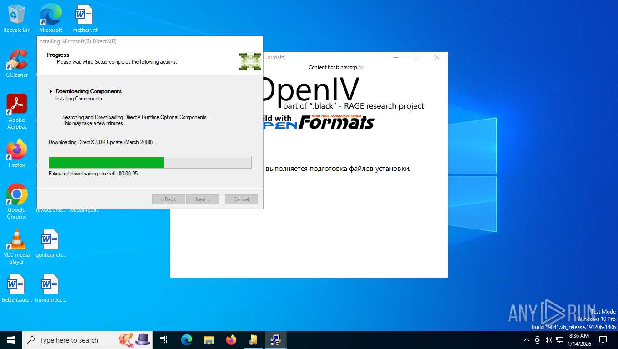
Task: Click the grayed-out Next button in DirectX Setup
Action: click(203, 199)
